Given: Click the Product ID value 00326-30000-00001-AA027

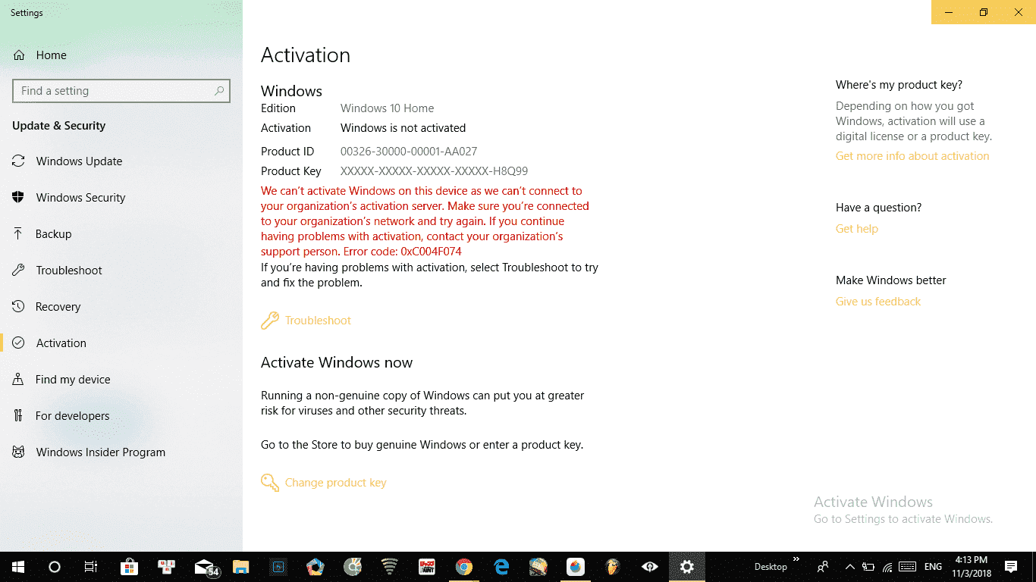Looking at the screenshot, I should [409, 152].
